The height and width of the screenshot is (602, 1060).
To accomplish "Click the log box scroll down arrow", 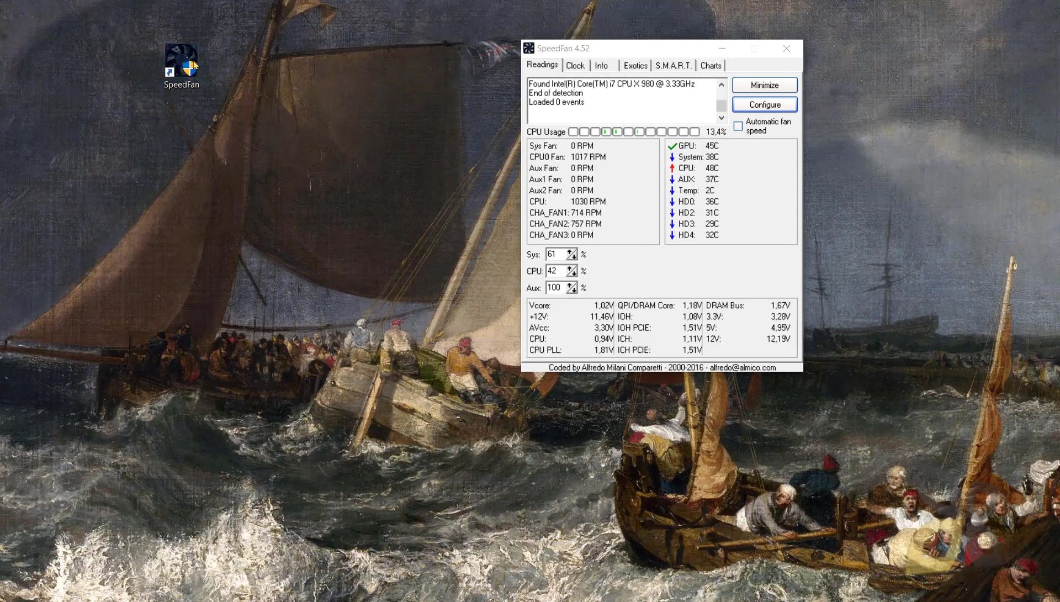I will click(721, 118).
